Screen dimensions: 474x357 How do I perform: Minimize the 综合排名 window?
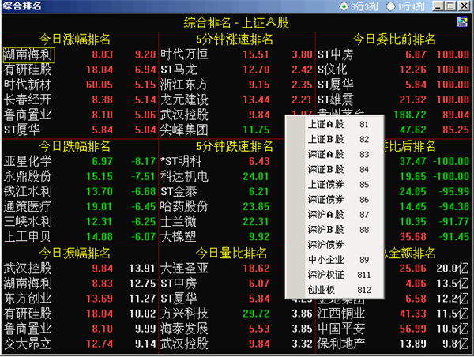click(438, 6)
